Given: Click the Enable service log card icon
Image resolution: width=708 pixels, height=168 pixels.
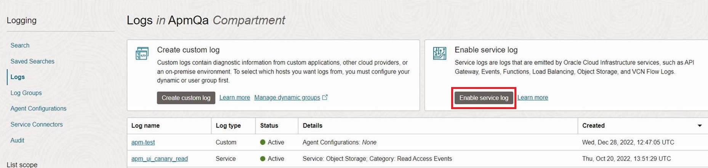Looking at the screenshot, I should [x=439, y=53].
